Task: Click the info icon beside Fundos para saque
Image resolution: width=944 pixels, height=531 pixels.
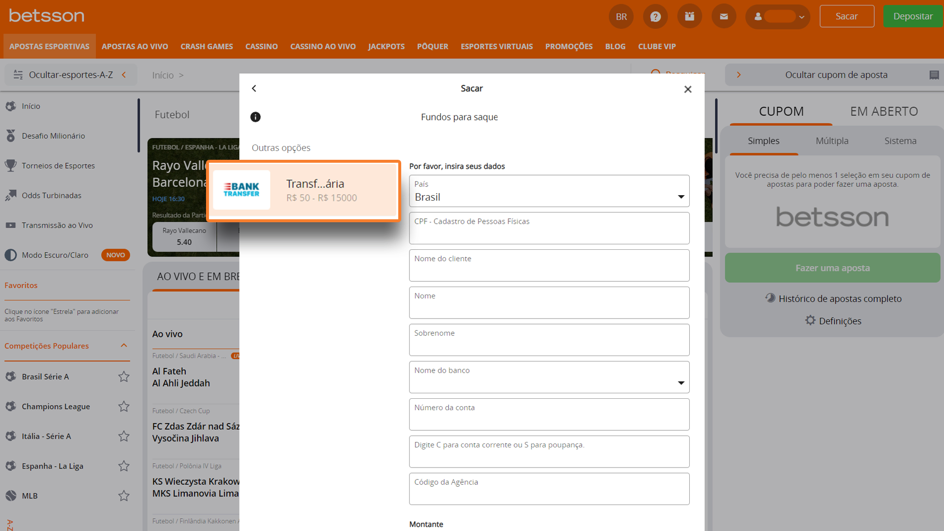Action: click(x=256, y=117)
